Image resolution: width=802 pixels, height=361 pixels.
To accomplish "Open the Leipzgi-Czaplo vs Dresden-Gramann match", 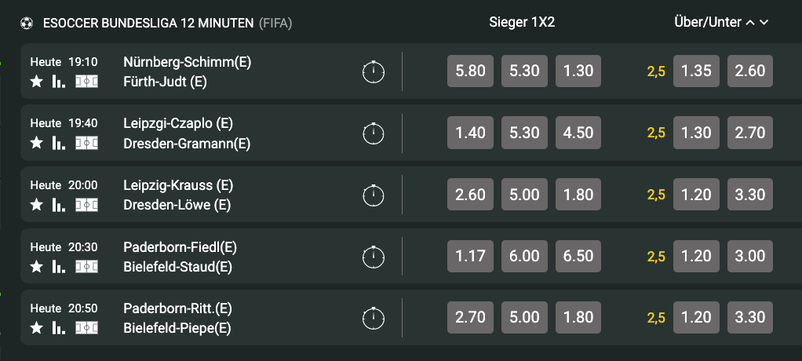I will [x=188, y=133].
